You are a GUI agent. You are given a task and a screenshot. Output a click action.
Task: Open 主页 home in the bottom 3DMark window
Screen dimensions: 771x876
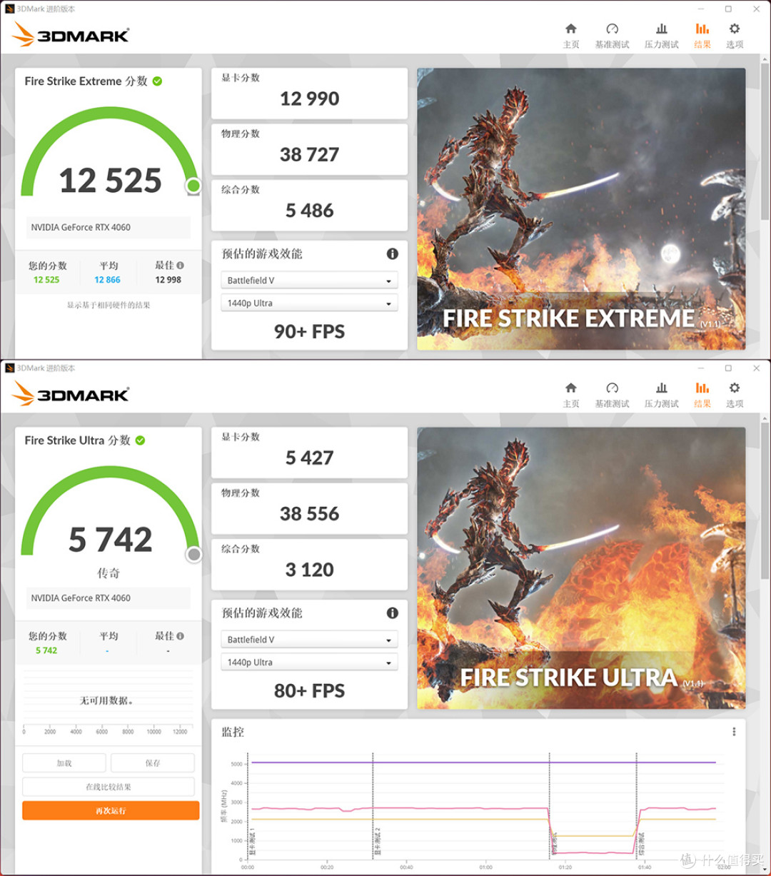(571, 394)
